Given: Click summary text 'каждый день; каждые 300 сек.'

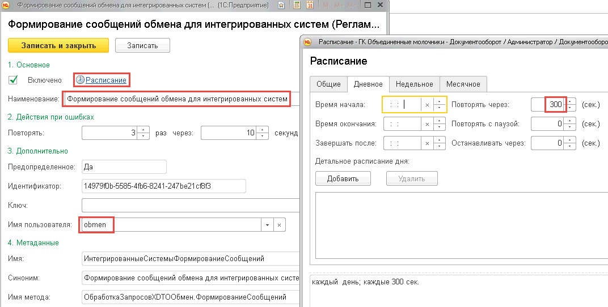Looking at the screenshot, I should click(365, 282).
